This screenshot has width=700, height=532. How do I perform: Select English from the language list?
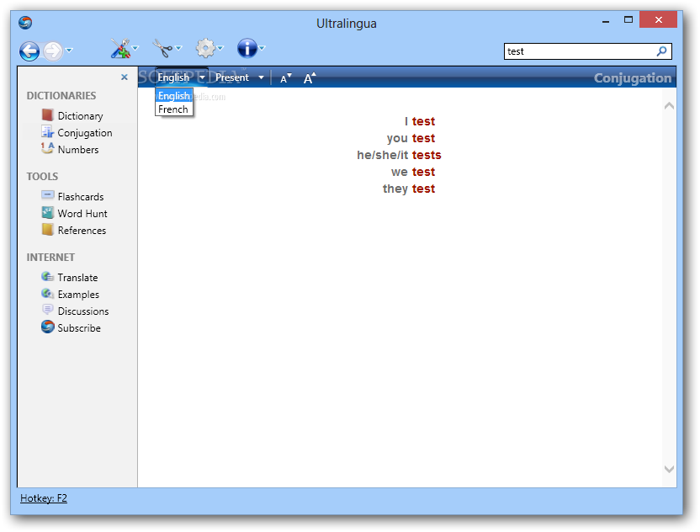[174, 96]
